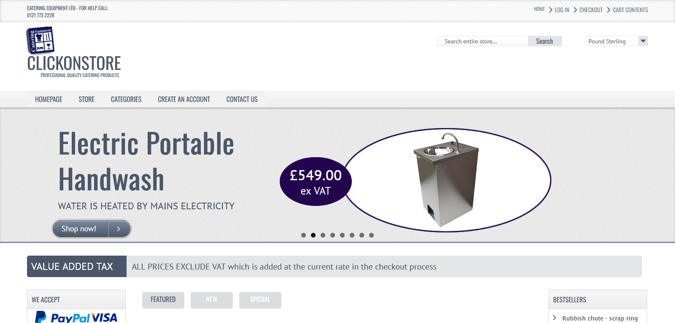Click the Catering Equipment logo icon

click(x=40, y=40)
